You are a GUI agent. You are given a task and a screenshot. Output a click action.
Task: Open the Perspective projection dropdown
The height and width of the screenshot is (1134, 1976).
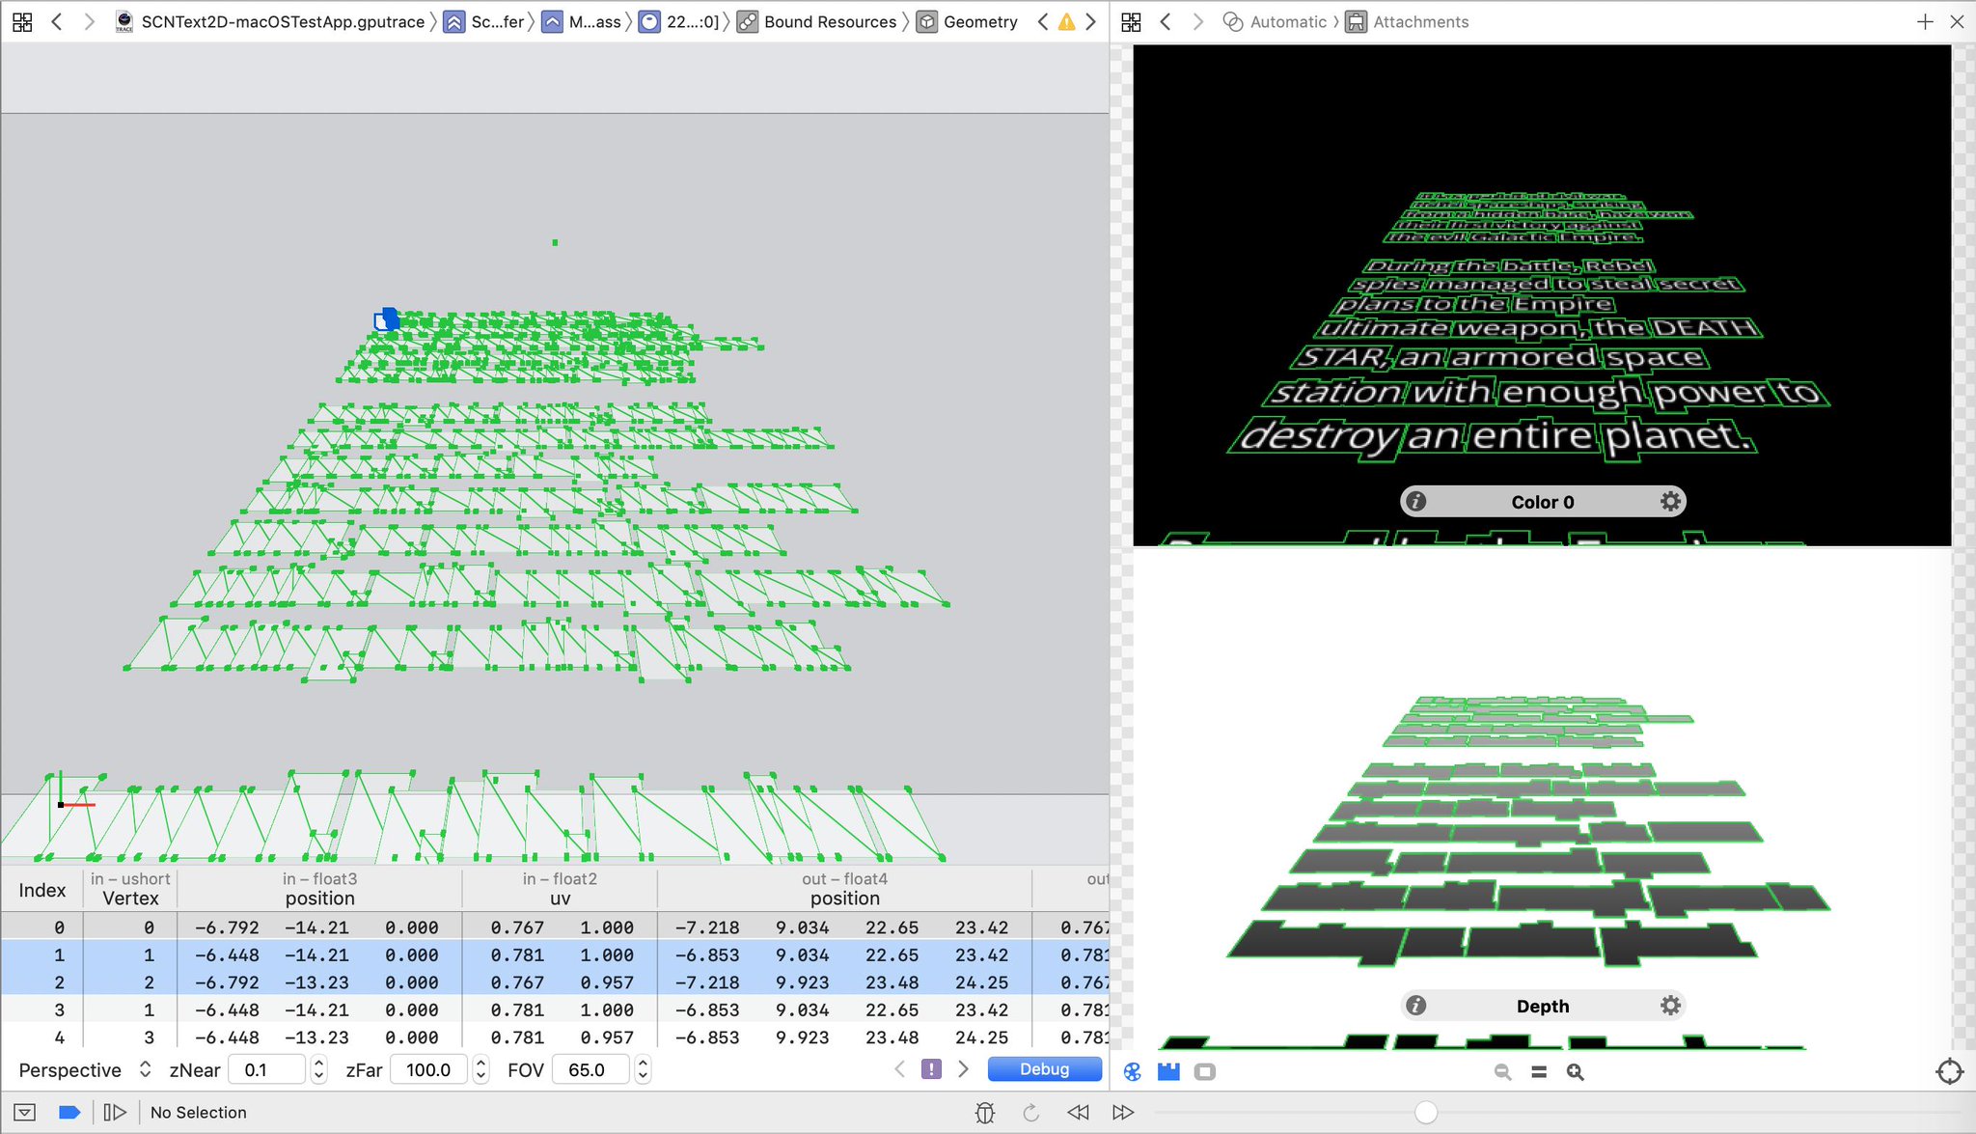85,1069
